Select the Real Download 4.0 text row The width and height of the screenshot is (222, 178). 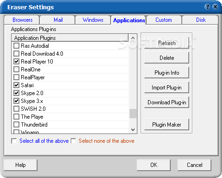pyautogui.click(x=42, y=54)
